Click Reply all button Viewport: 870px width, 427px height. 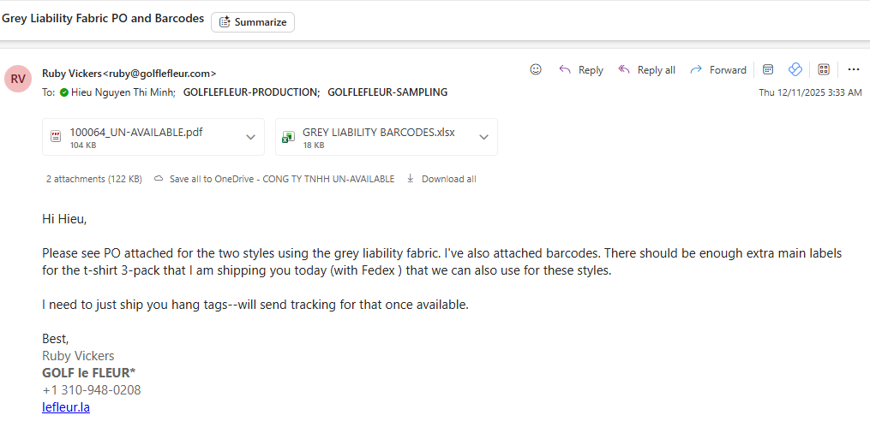click(x=646, y=70)
